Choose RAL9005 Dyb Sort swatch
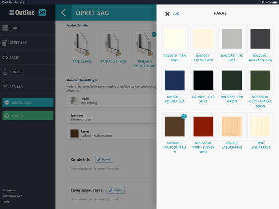Screen dimensions: 279x209 point(203,80)
